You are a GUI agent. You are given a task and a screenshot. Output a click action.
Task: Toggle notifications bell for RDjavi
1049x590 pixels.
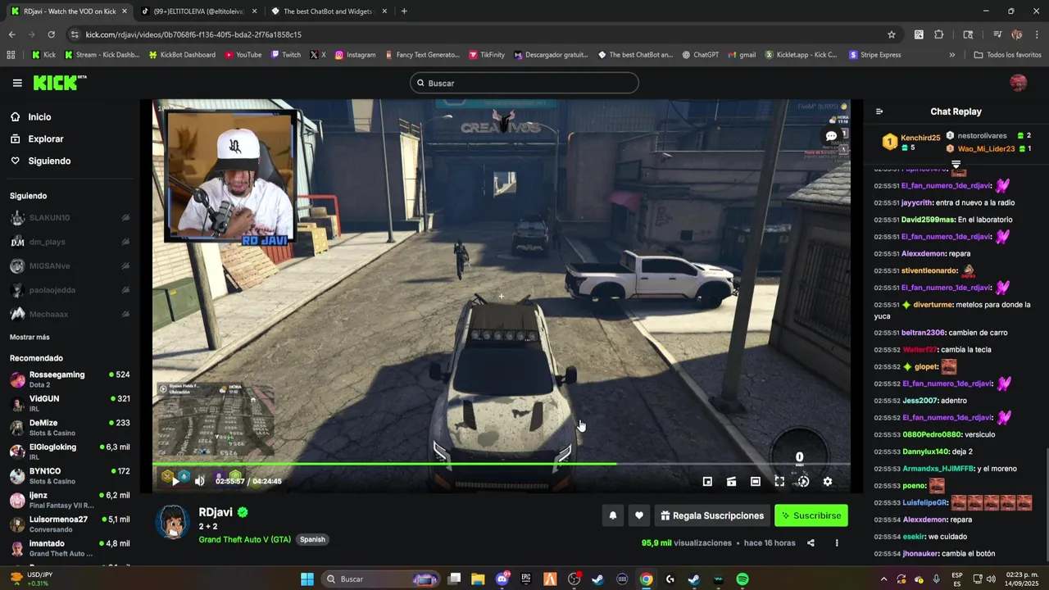(x=612, y=515)
